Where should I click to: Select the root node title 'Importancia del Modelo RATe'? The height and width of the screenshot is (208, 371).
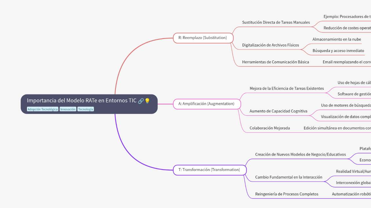(81, 101)
